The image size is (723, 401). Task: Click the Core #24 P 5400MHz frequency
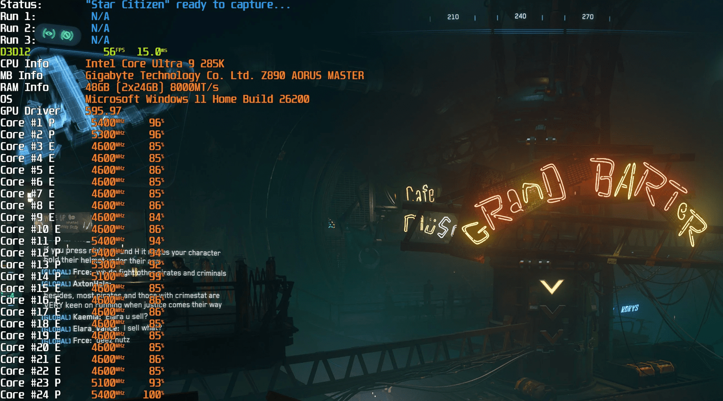tap(108, 395)
